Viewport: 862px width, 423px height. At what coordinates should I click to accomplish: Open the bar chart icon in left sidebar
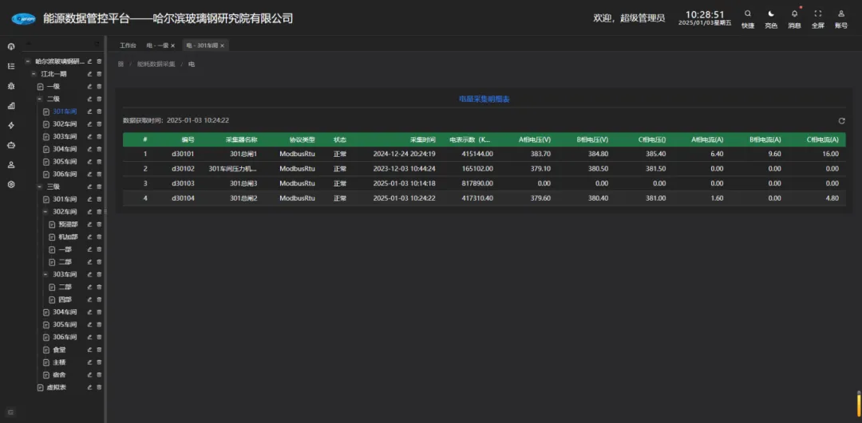point(11,105)
